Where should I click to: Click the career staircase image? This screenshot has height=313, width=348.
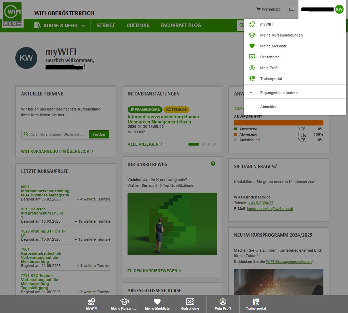coord(172,224)
